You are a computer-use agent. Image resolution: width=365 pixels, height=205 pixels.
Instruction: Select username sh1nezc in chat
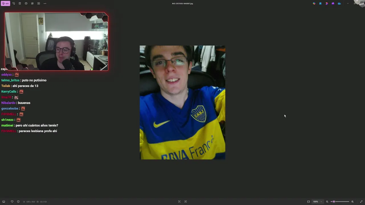click(x=7, y=120)
